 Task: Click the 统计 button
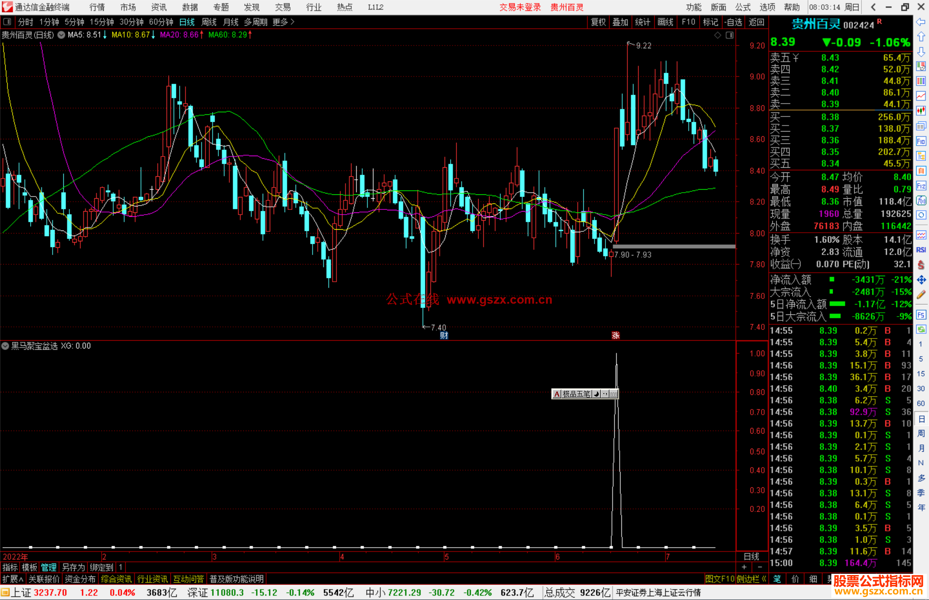click(643, 22)
